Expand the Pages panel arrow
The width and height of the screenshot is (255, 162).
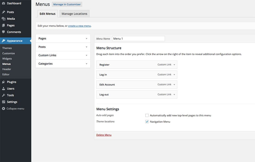point(87,39)
